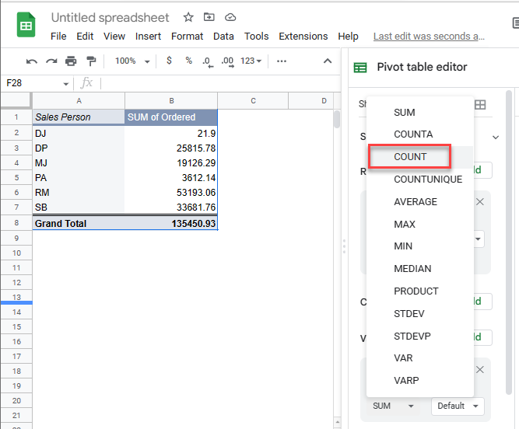Click the more toolbar options ellipsis

tap(282, 61)
